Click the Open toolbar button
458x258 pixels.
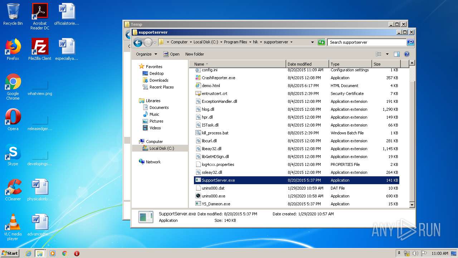click(171, 54)
